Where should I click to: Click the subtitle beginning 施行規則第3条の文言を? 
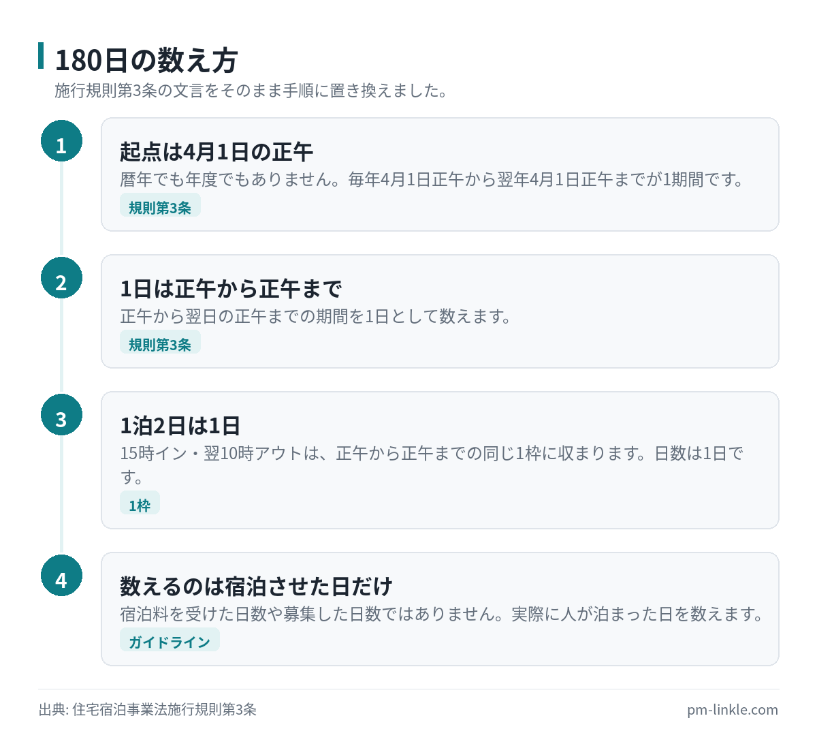[251, 91]
